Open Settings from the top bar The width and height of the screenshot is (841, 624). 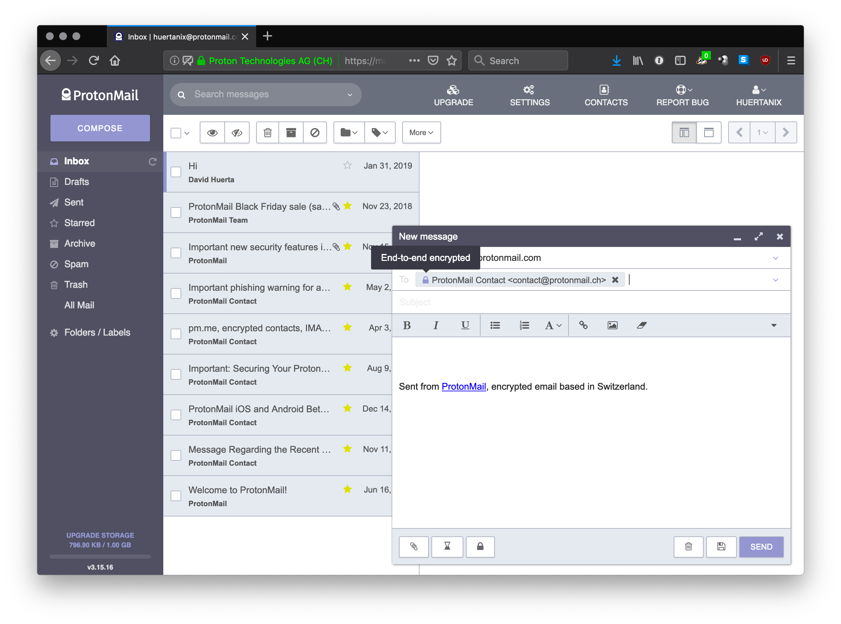pos(529,95)
